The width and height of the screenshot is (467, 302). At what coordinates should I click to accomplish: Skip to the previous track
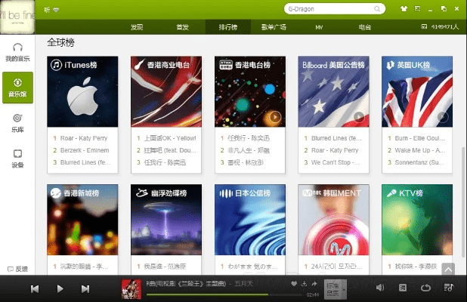point(35,288)
